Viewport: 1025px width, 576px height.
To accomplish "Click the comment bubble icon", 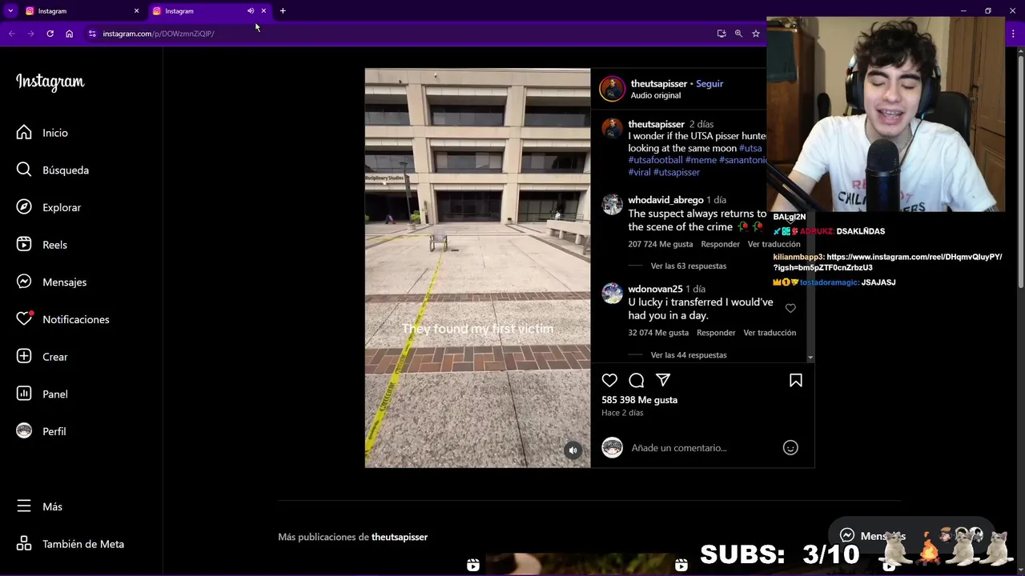I will pos(637,380).
